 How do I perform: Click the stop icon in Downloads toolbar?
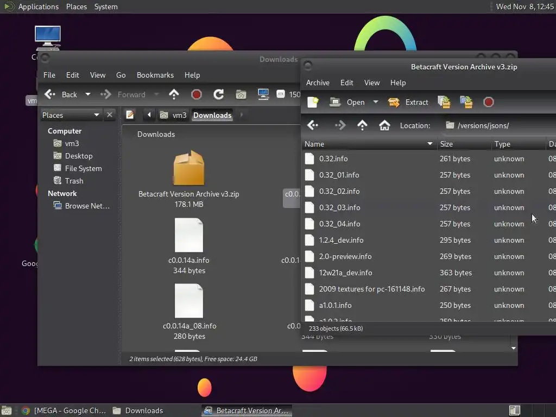197,94
